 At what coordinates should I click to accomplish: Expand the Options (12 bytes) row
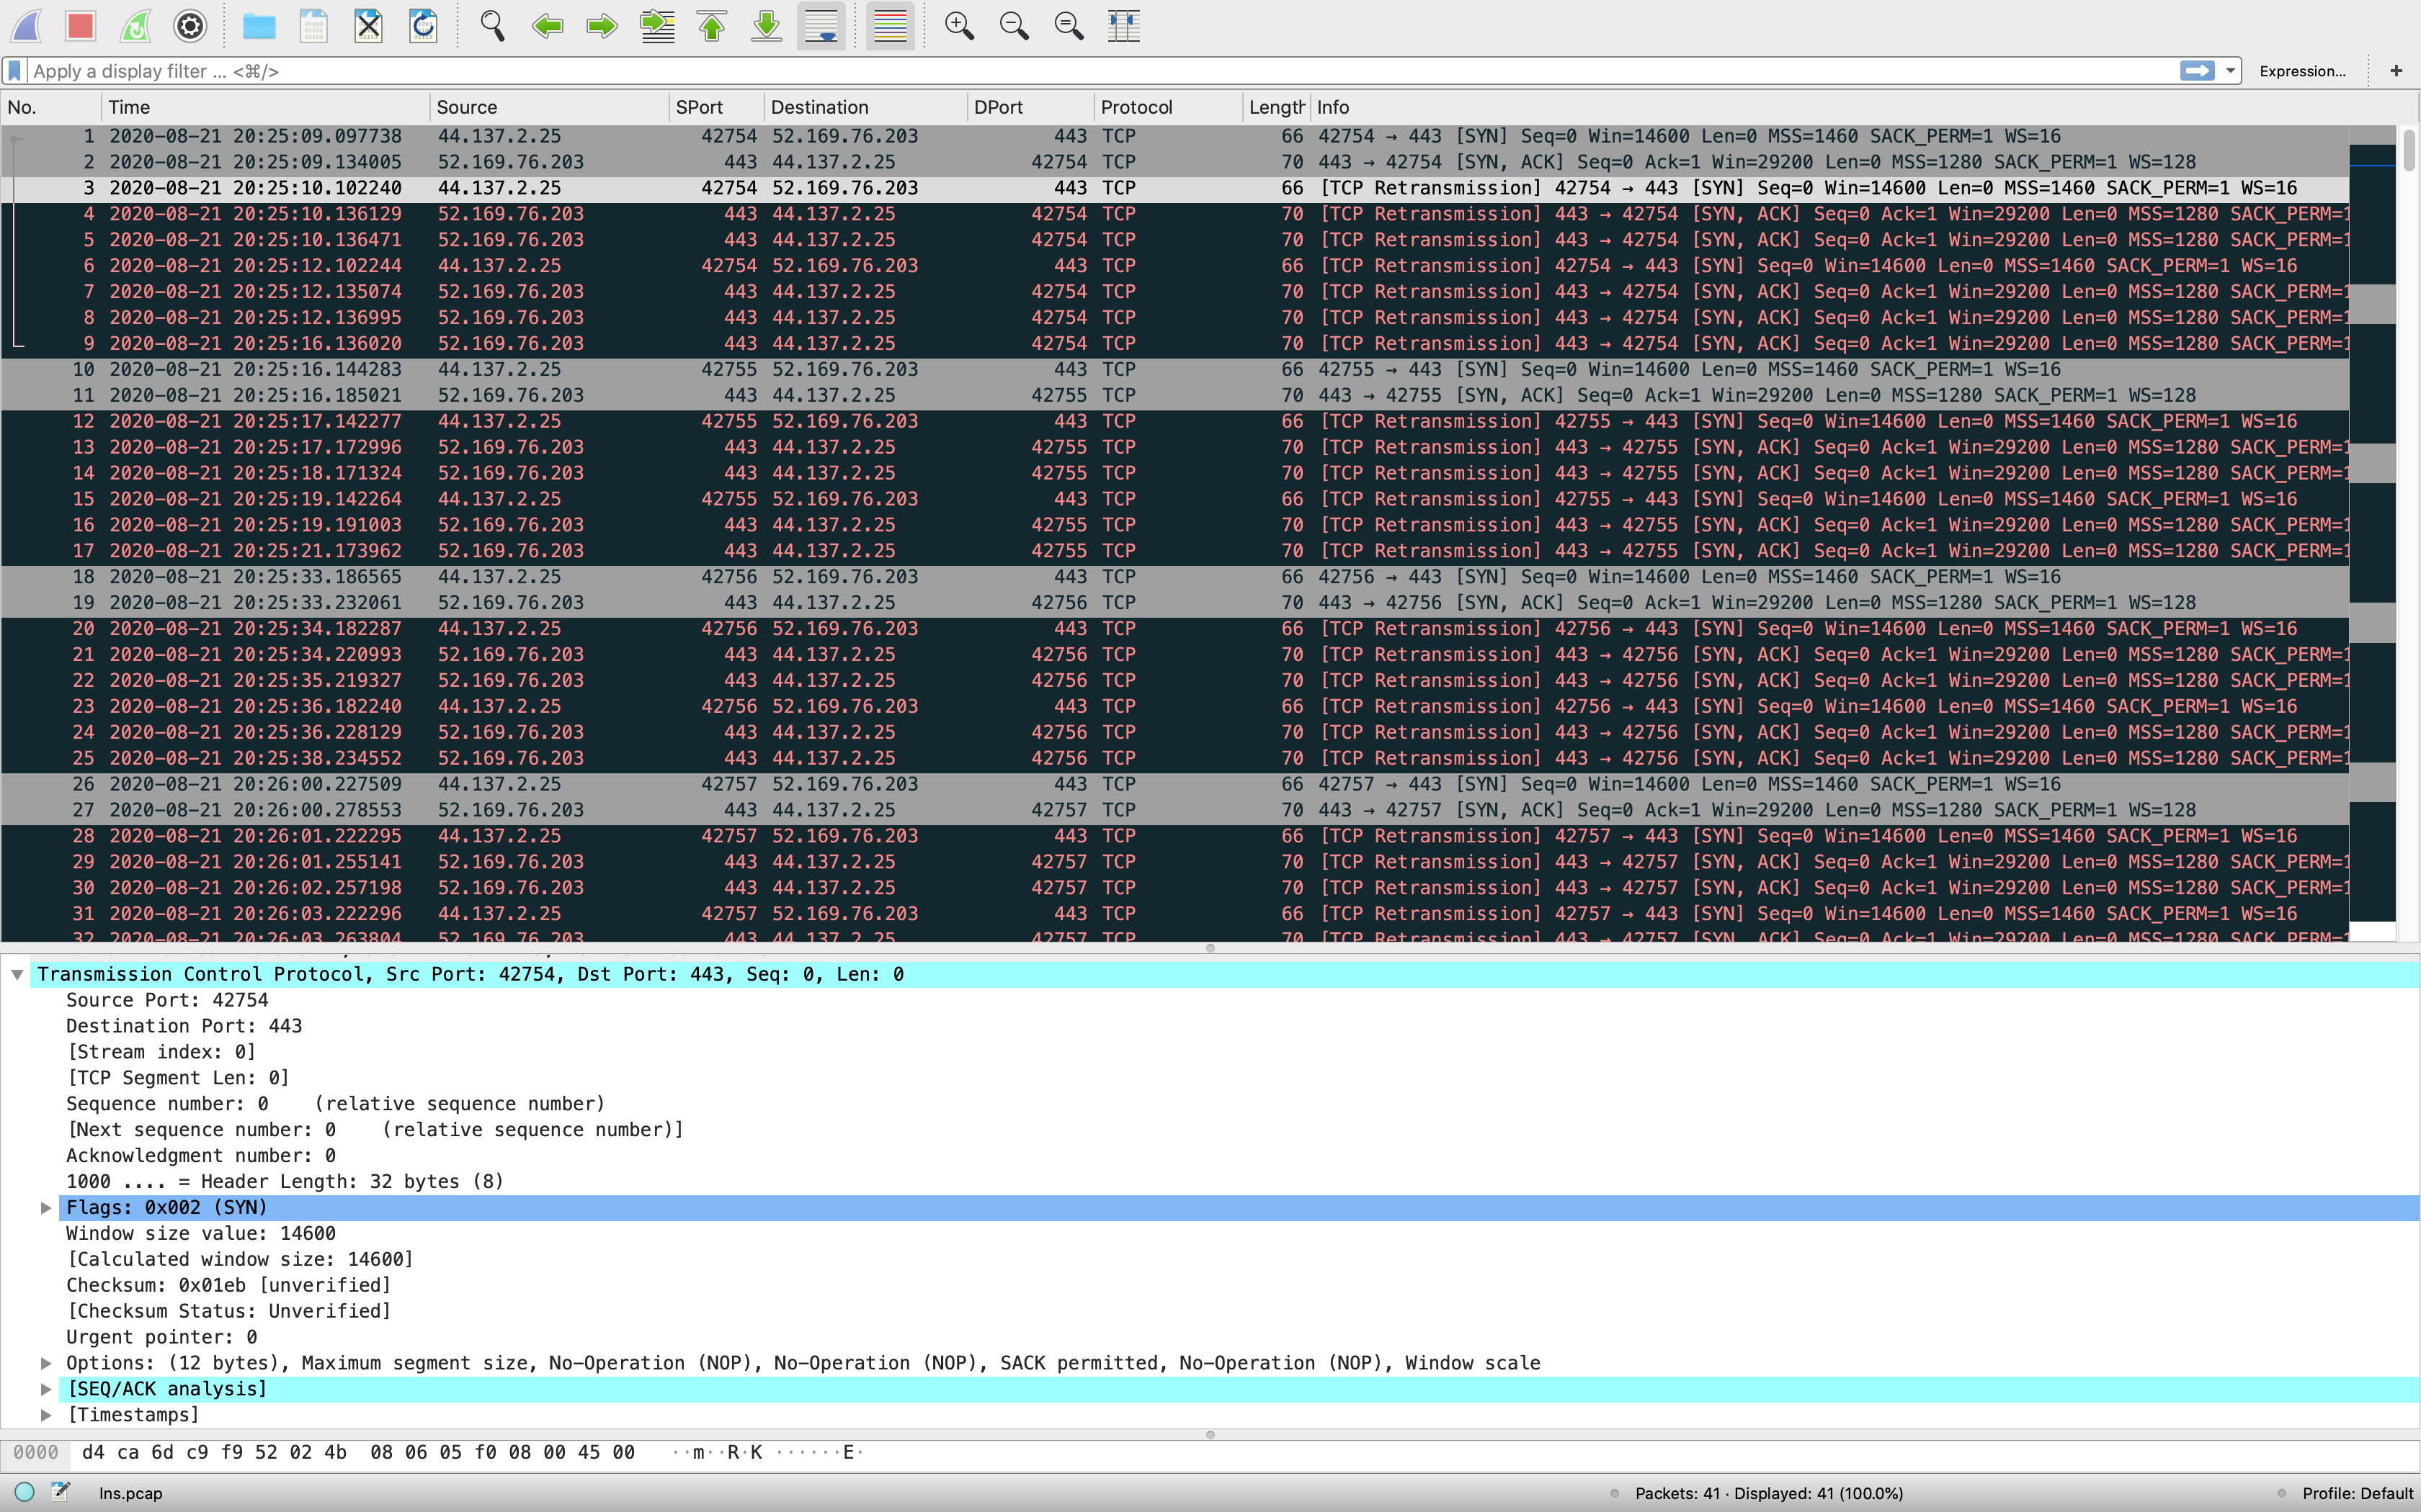[x=45, y=1363]
